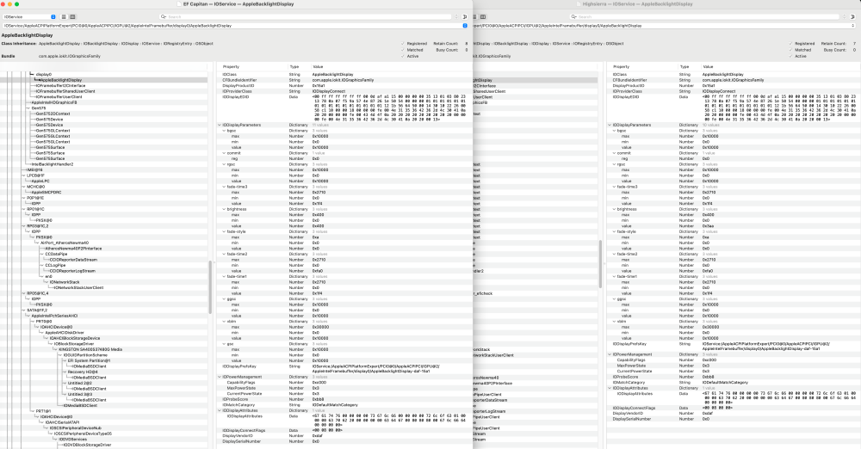Toggle the Matched checkbox in EF Capitan
The height and width of the screenshot is (449, 861).
(x=402, y=50)
